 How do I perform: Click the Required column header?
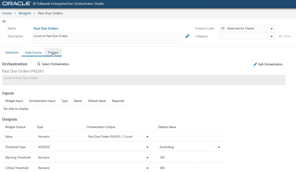[x=118, y=101]
